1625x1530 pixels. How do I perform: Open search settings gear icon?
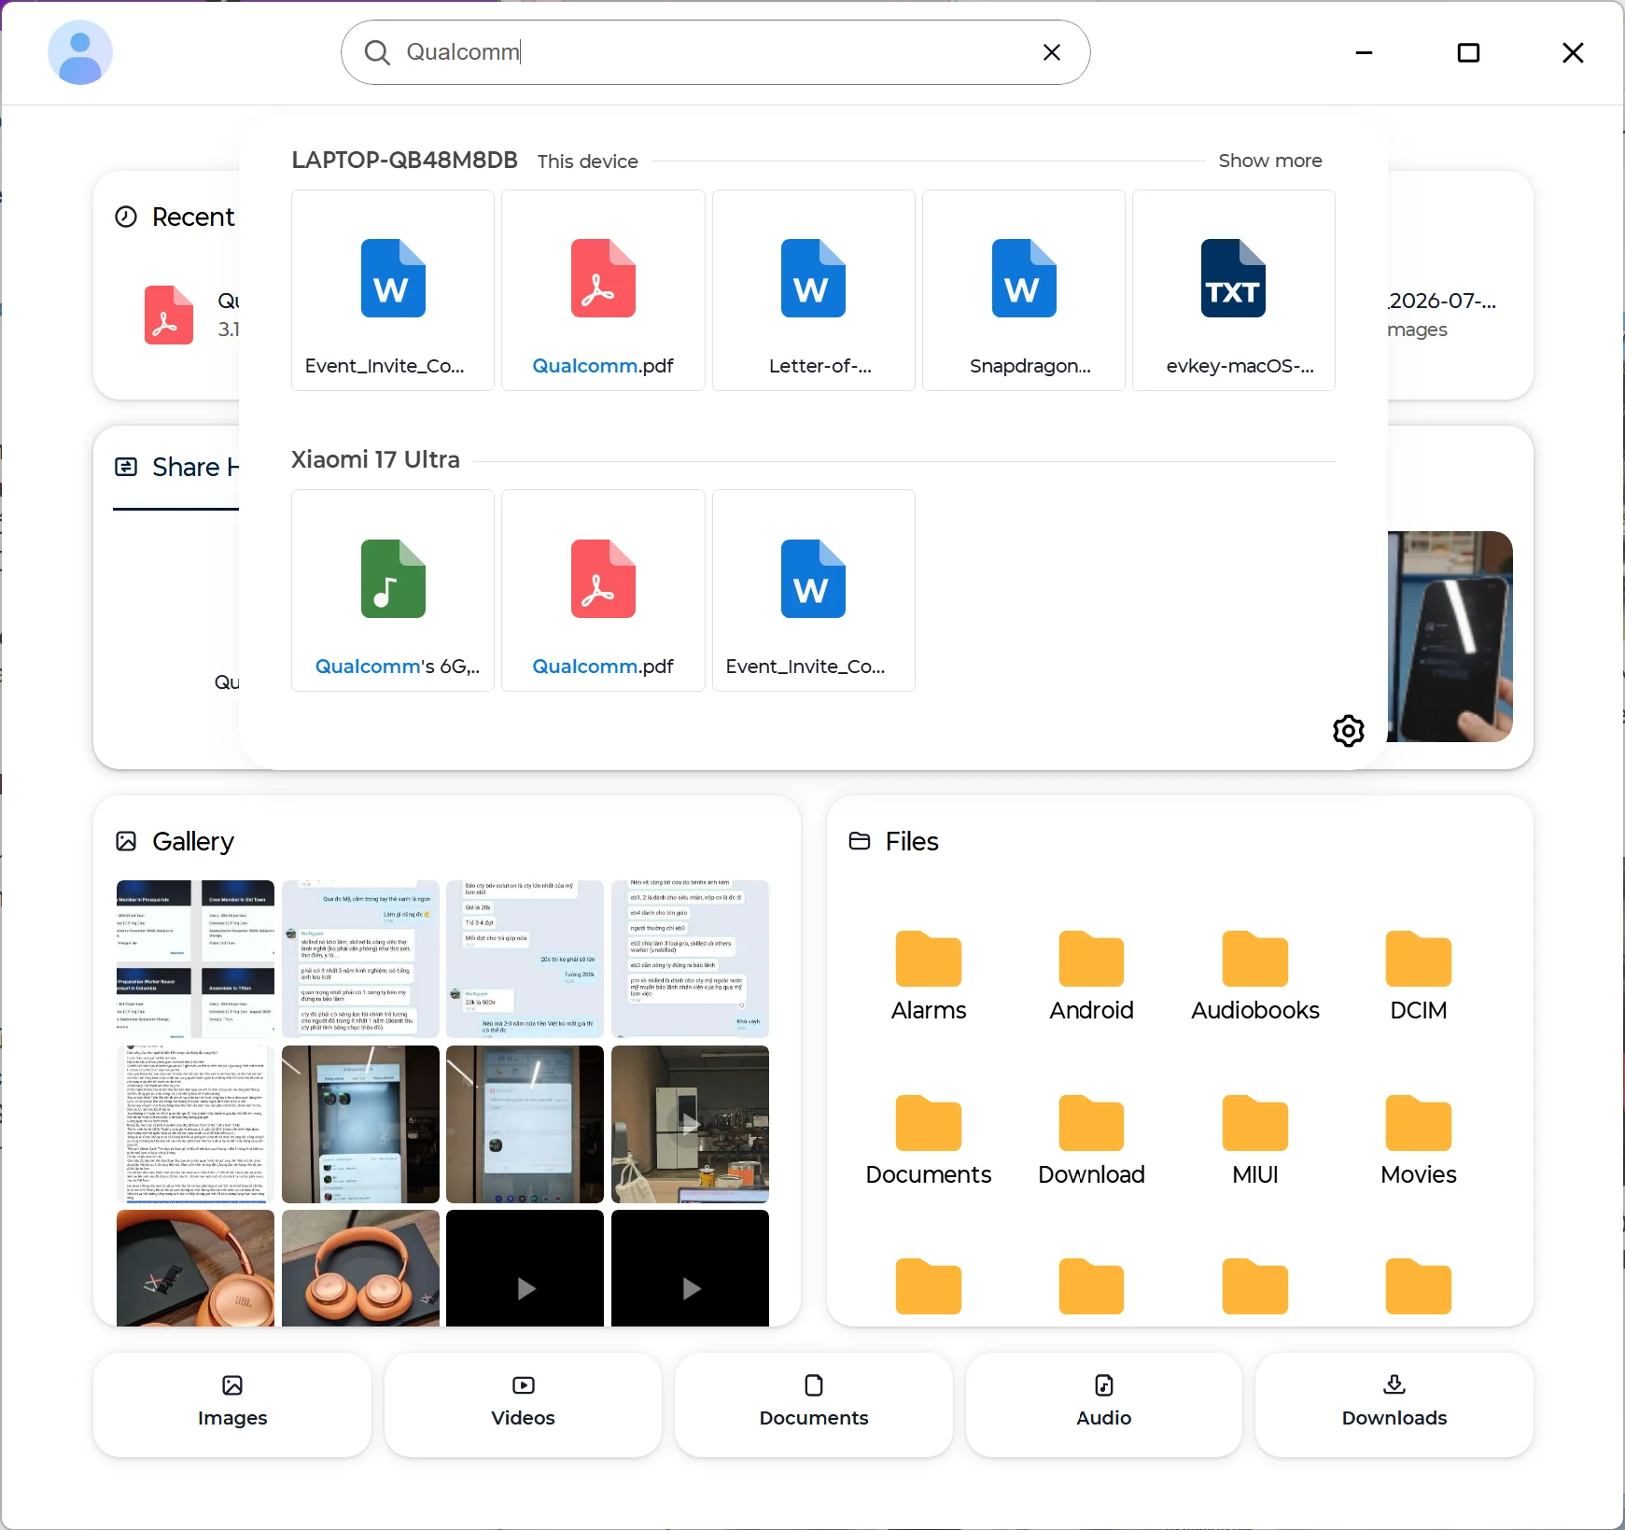pyautogui.click(x=1348, y=730)
